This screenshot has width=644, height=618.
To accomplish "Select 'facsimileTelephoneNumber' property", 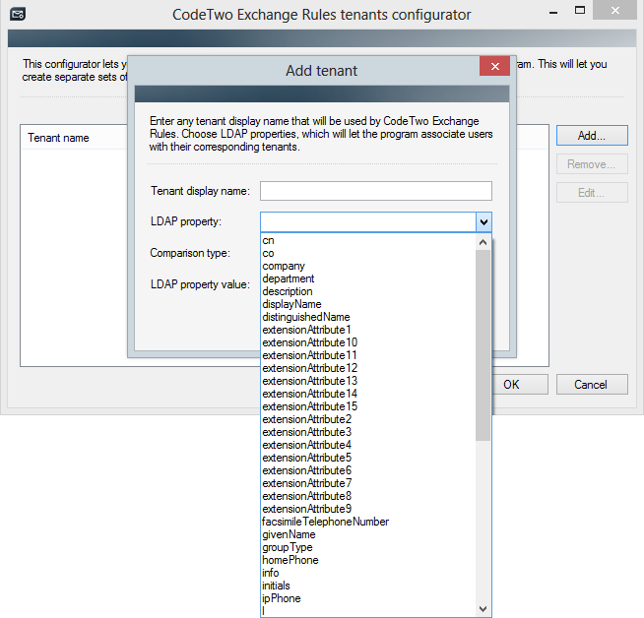I will [x=368, y=522].
